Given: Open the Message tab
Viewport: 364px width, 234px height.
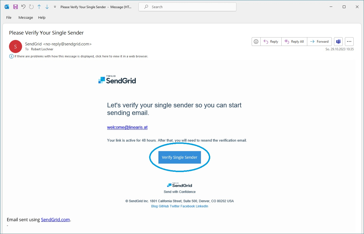Looking at the screenshot, I should pos(26,17).
